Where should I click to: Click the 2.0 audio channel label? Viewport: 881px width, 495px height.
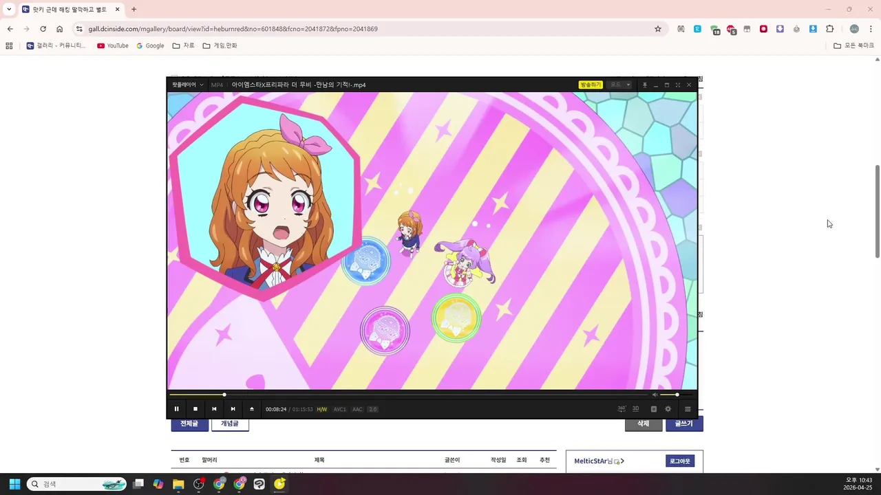[372, 409]
